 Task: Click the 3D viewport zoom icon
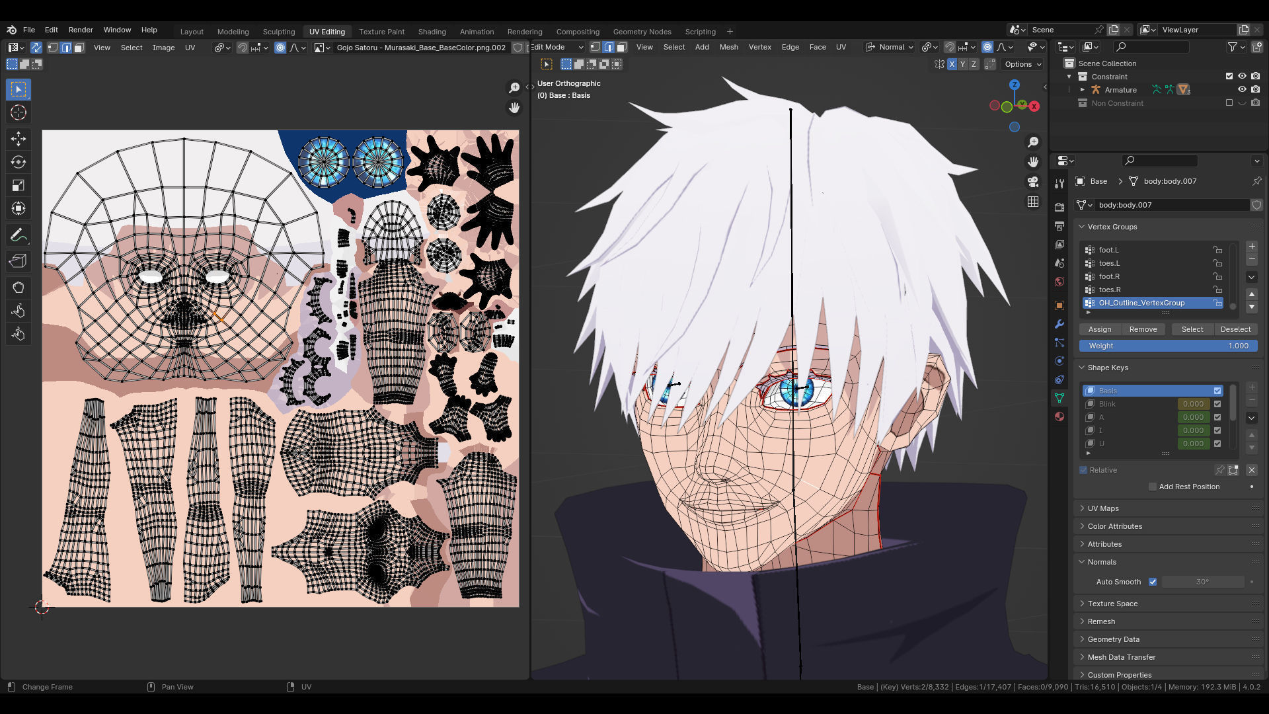coord(1033,142)
